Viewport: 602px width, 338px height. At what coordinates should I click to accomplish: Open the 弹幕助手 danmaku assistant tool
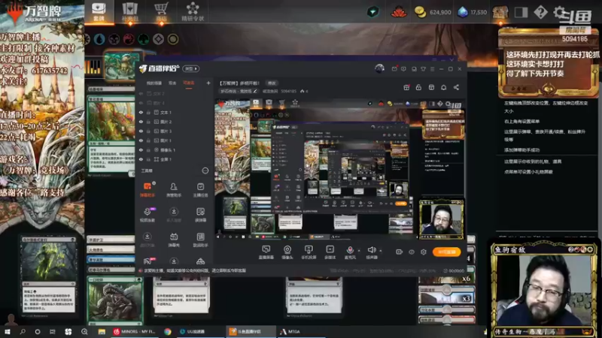(x=147, y=189)
